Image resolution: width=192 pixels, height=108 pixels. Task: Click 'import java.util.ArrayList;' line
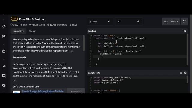[109, 80]
